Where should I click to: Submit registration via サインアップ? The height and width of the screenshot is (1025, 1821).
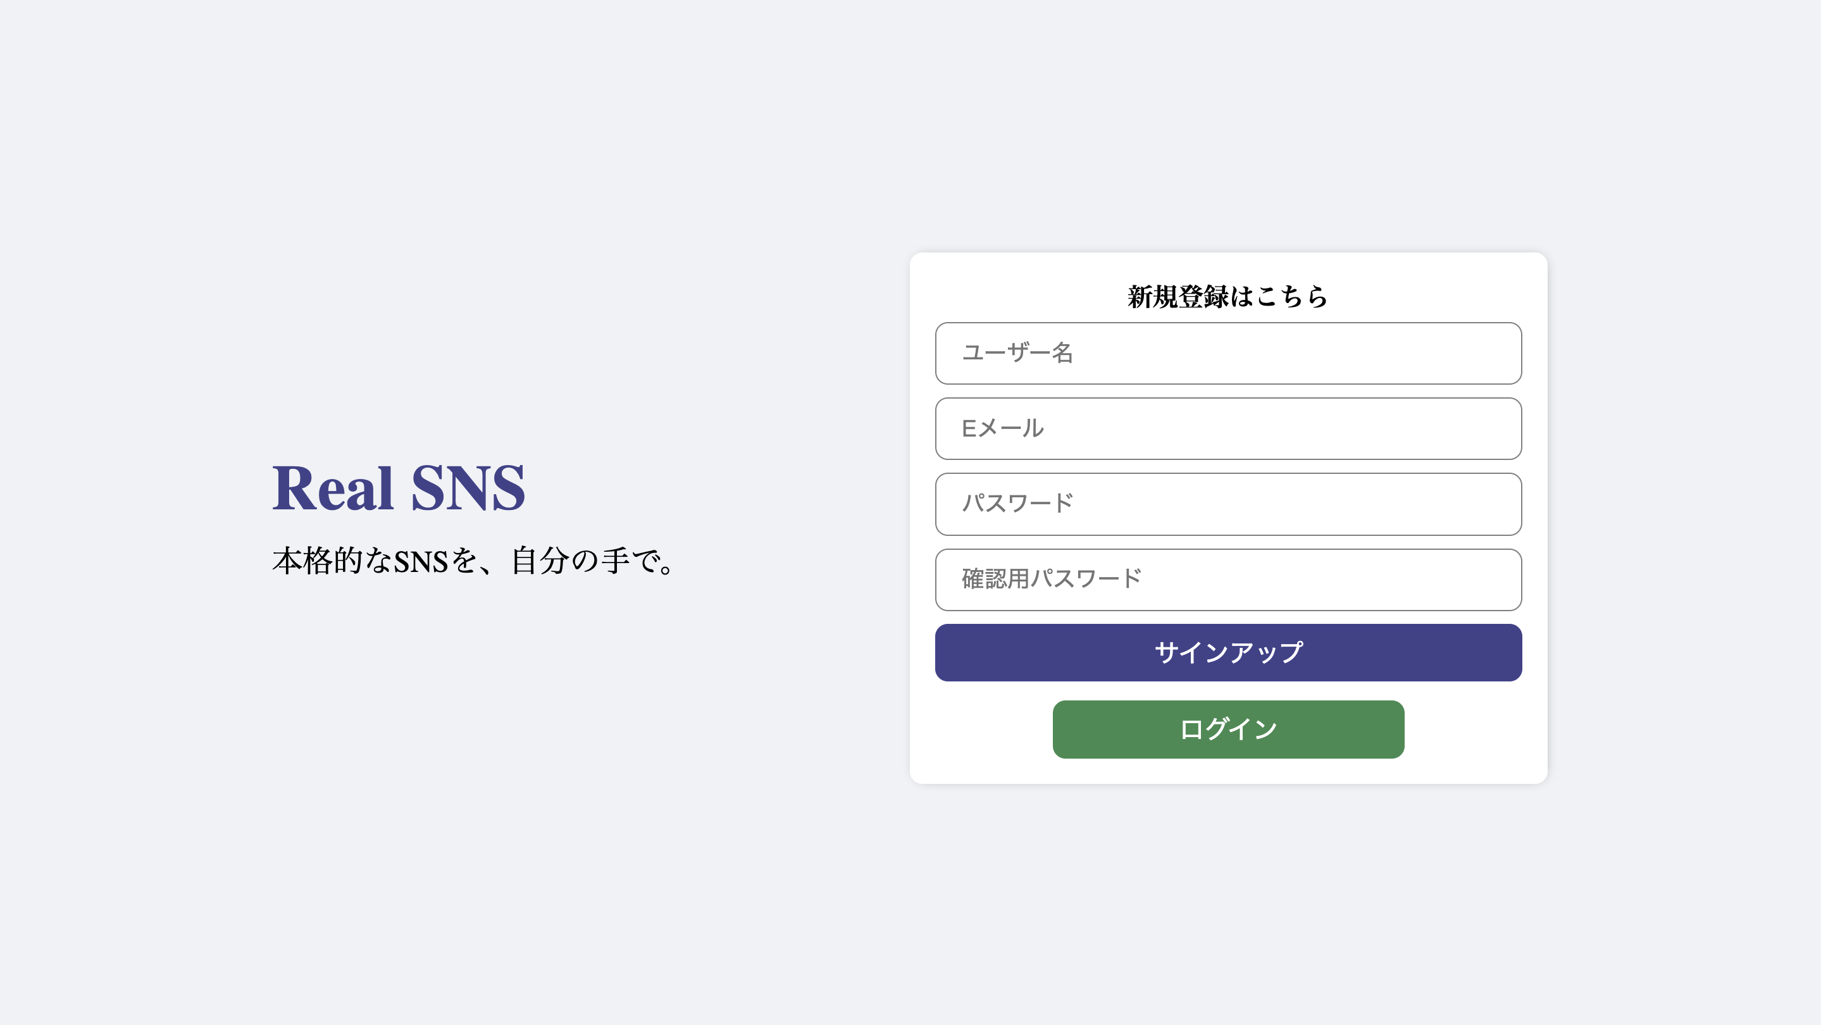1228,652
